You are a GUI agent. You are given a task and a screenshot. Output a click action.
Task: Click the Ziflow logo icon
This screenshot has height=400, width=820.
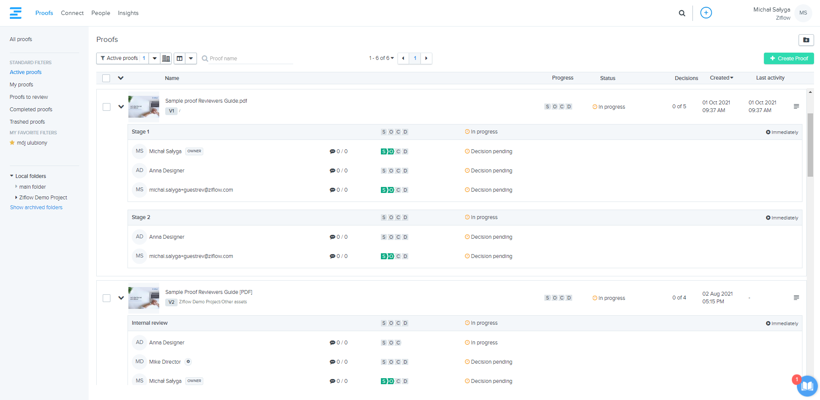tap(16, 13)
